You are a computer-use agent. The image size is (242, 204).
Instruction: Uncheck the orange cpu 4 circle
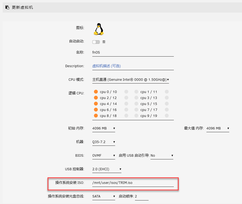pos(96,104)
